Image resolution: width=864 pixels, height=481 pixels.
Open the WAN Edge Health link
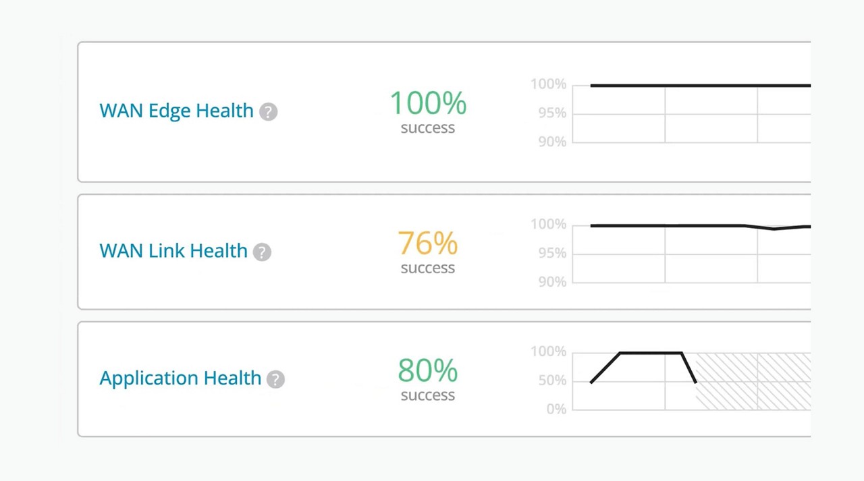point(176,111)
